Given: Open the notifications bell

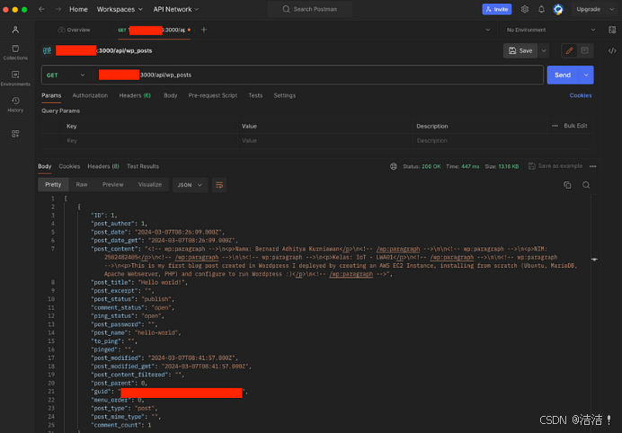Looking at the screenshot, I should coord(541,9).
